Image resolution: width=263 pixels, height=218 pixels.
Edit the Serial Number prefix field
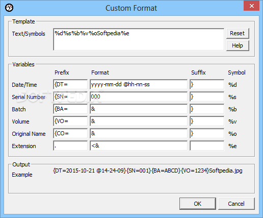(x=70, y=96)
